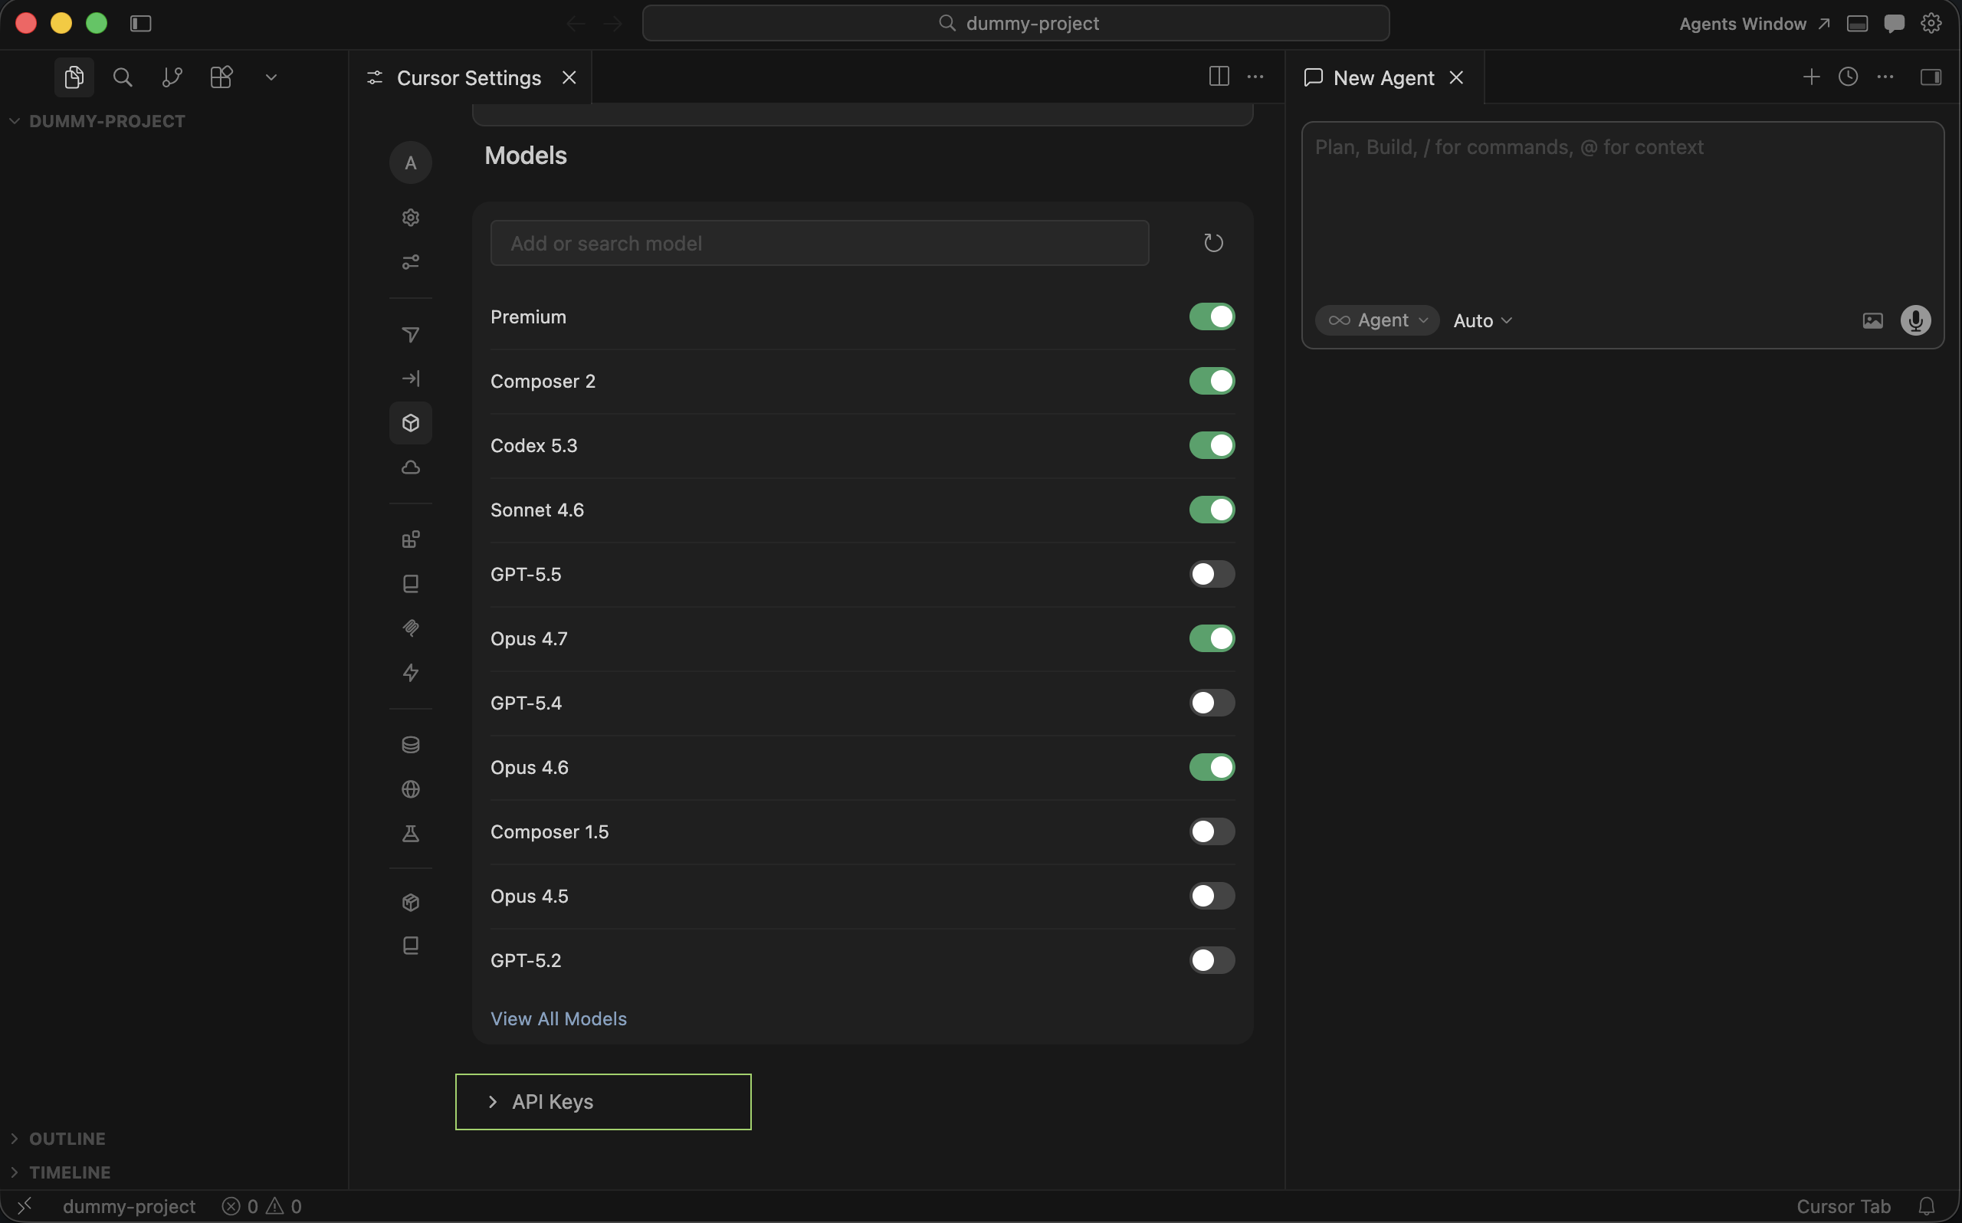The width and height of the screenshot is (1962, 1223).
Task: Click the Add or search model field
Action: pos(819,244)
